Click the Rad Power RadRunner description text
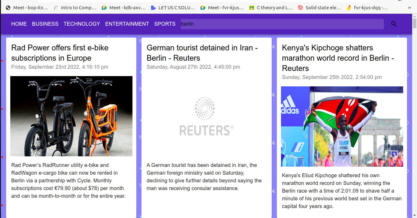This screenshot has width=417, height=218. [68, 180]
